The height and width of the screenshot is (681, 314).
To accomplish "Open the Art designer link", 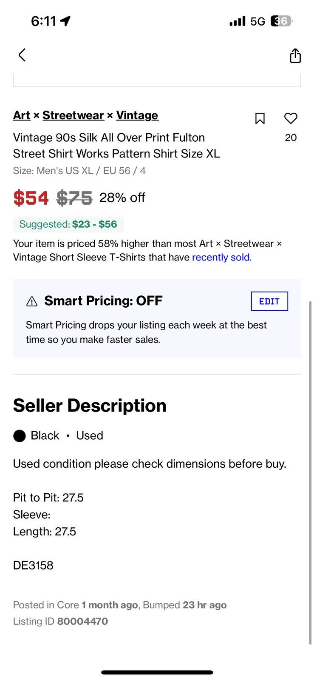I will pyautogui.click(x=22, y=115).
